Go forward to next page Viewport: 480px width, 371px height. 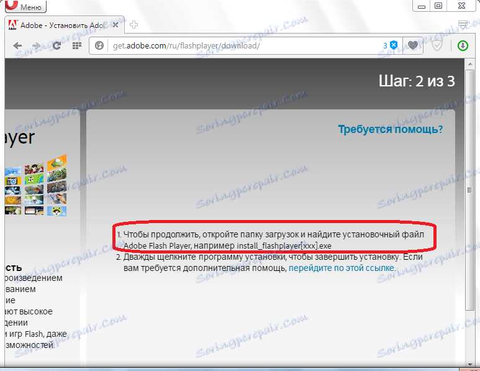point(37,45)
